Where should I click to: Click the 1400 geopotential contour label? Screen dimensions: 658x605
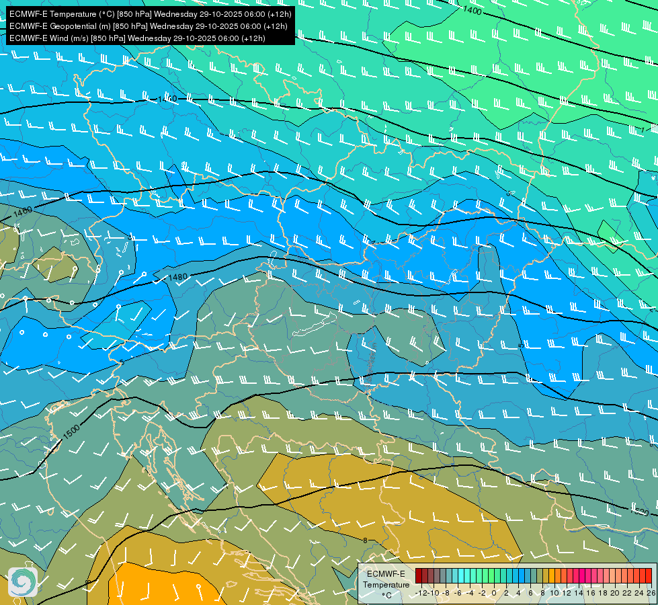point(472,10)
